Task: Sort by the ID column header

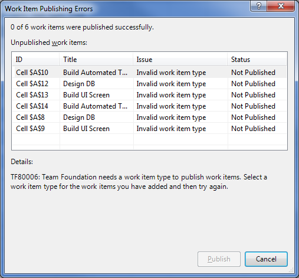Action: click(36, 60)
